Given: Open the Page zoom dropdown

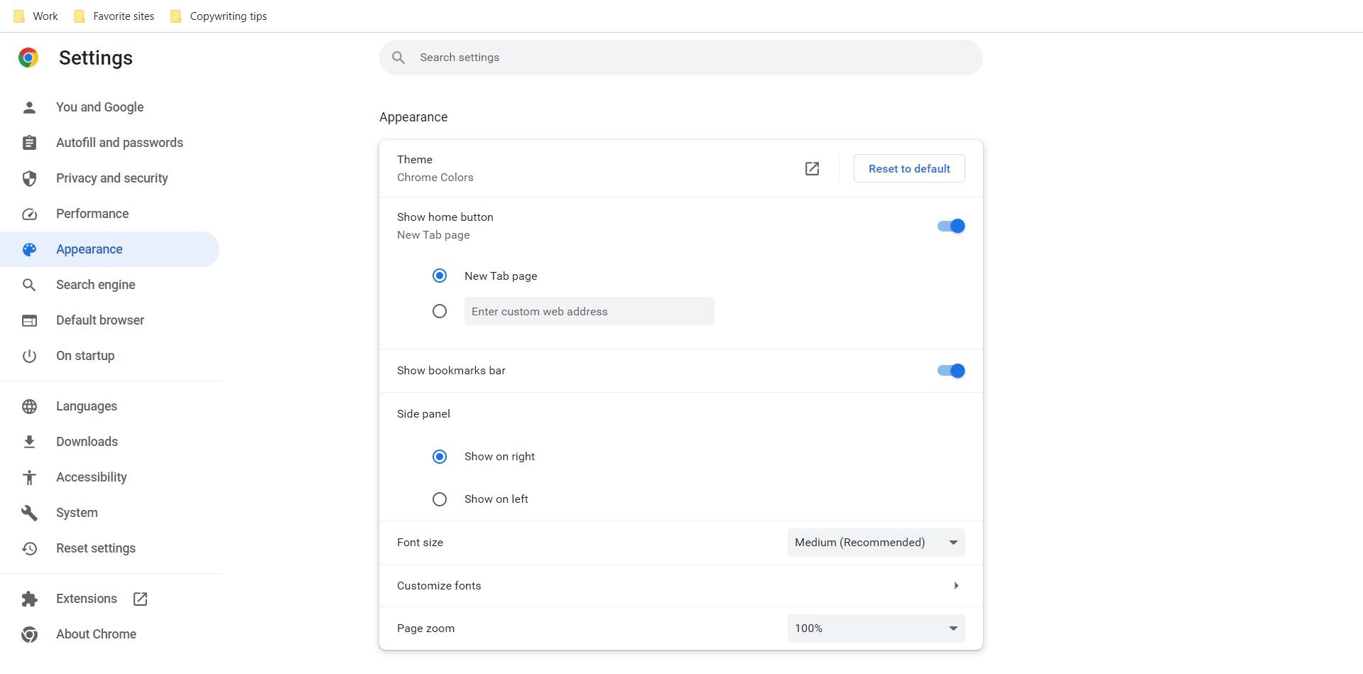Looking at the screenshot, I should click(875, 628).
